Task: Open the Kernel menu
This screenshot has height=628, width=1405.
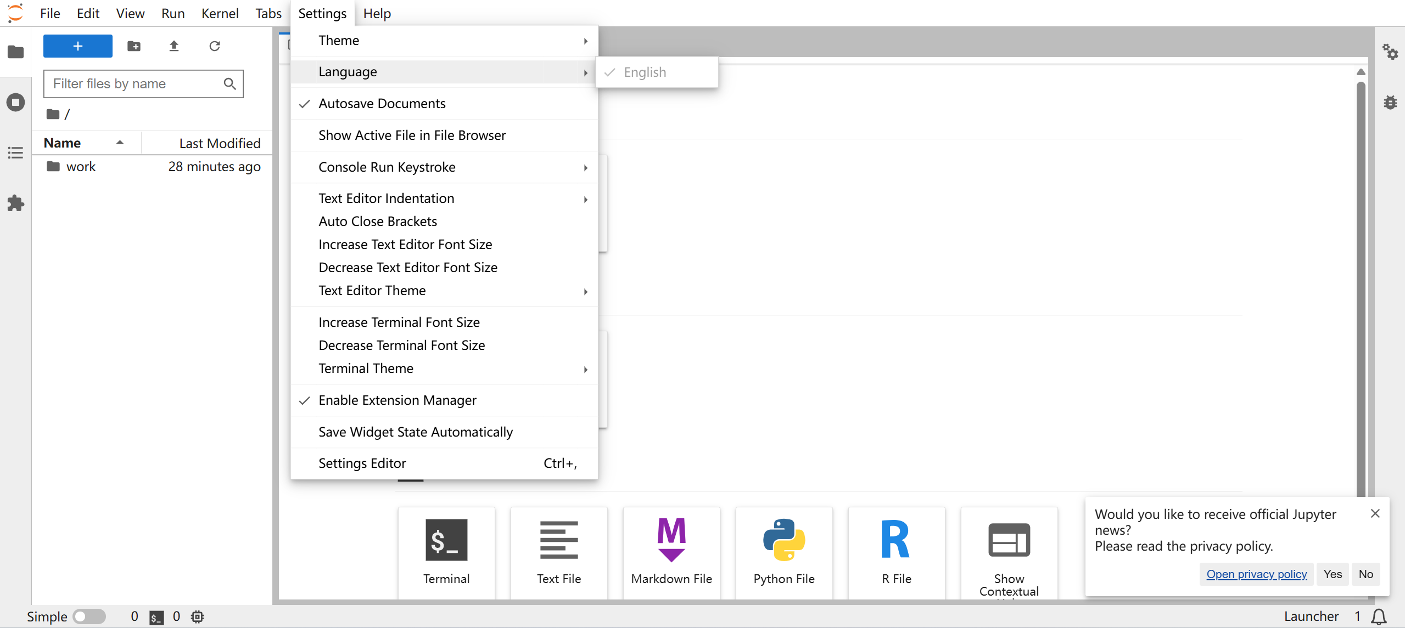Action: 220,13
